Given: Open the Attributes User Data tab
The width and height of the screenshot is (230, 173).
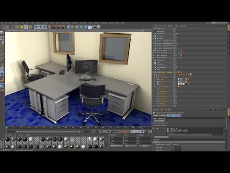Looking at the screenshot, I should [177, 115].
